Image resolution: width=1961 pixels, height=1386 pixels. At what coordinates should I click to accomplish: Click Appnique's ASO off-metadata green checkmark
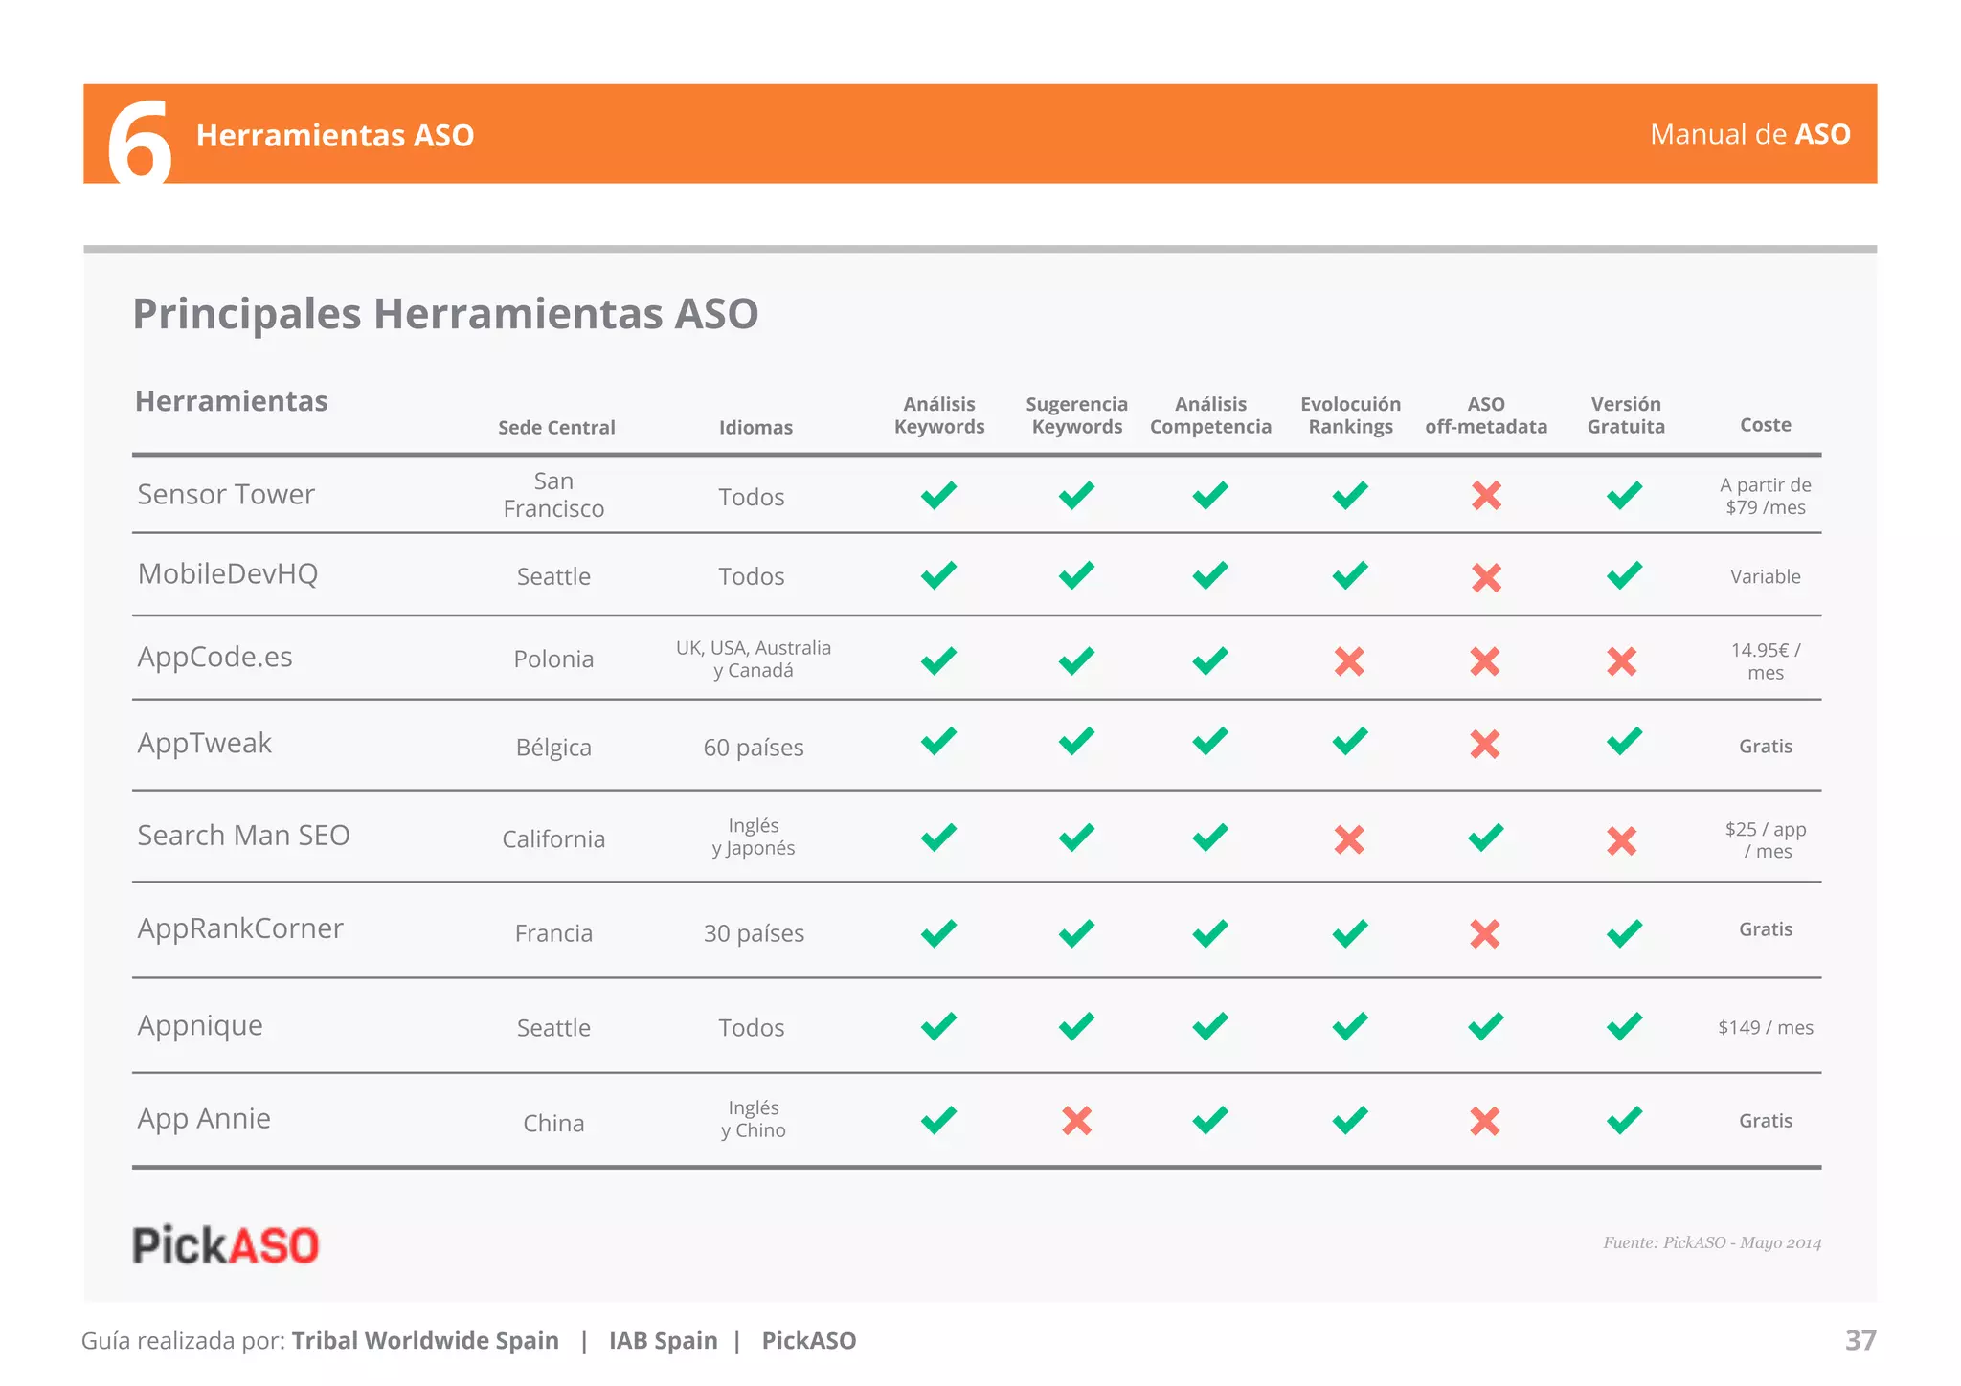pyautogui.click(x=1485, y=1026)
